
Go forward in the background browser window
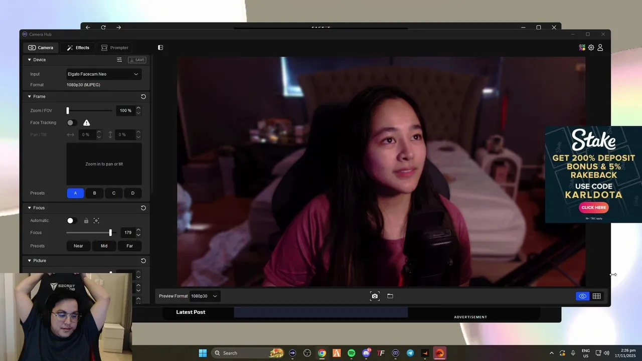tap(118, 28)
